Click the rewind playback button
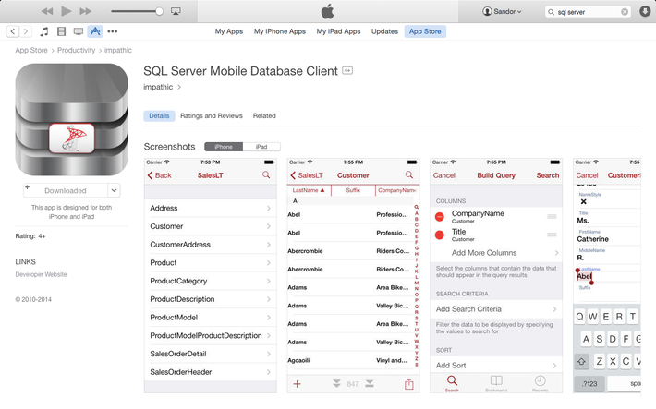Screen dimensions: 656x409 (x=47, y=11)
